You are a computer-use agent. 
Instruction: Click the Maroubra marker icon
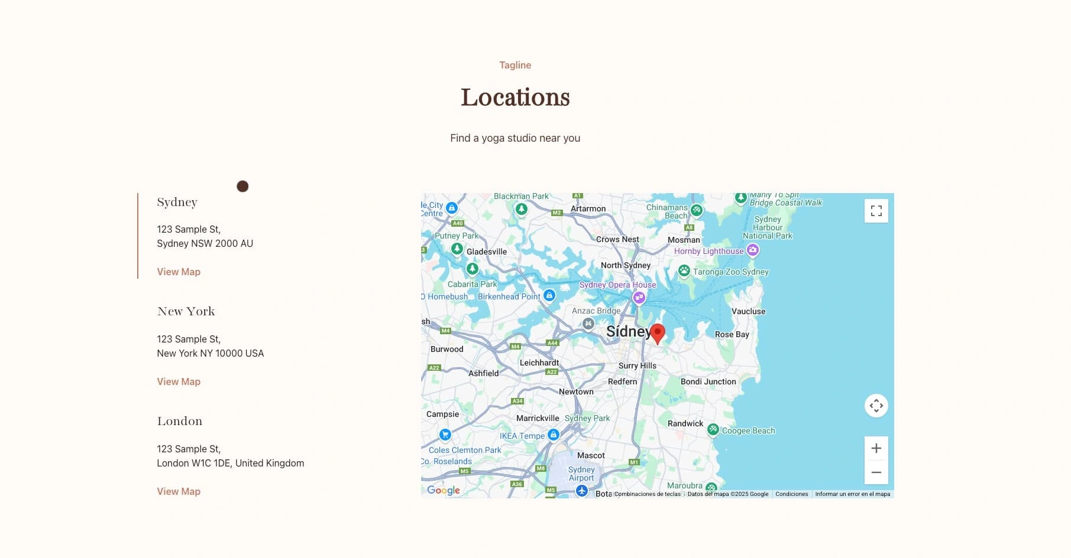click(711, 488)
